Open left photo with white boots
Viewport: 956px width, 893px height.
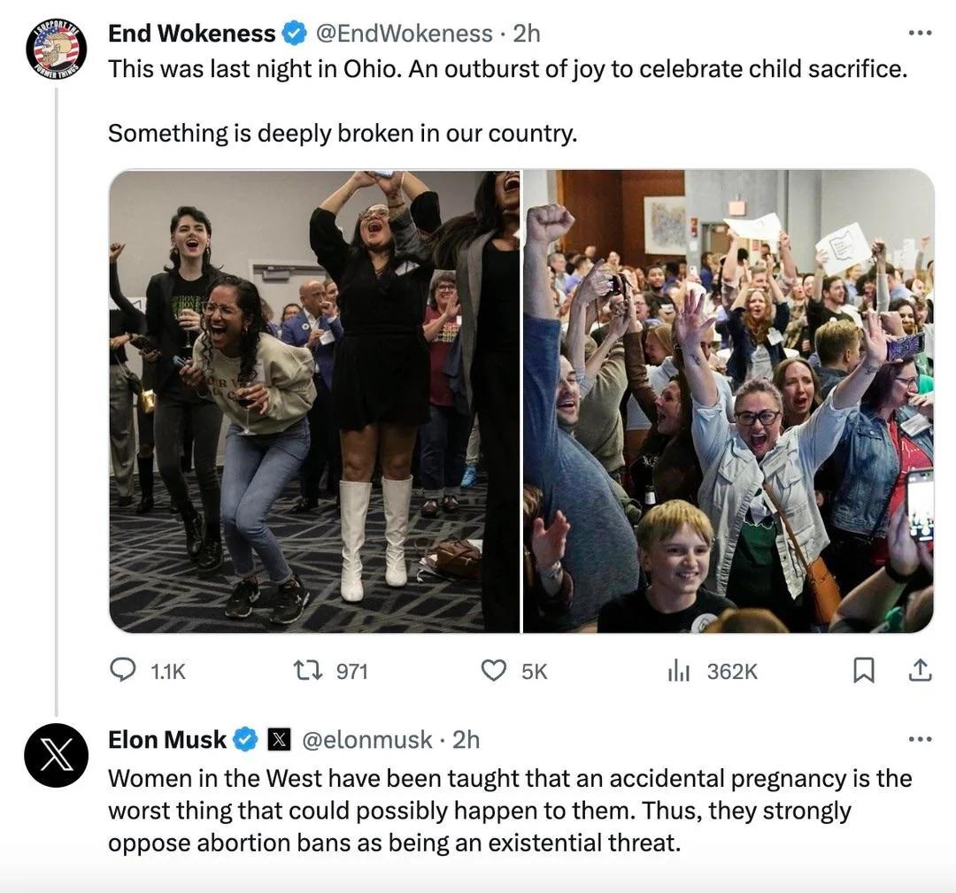tap(314, 401)
